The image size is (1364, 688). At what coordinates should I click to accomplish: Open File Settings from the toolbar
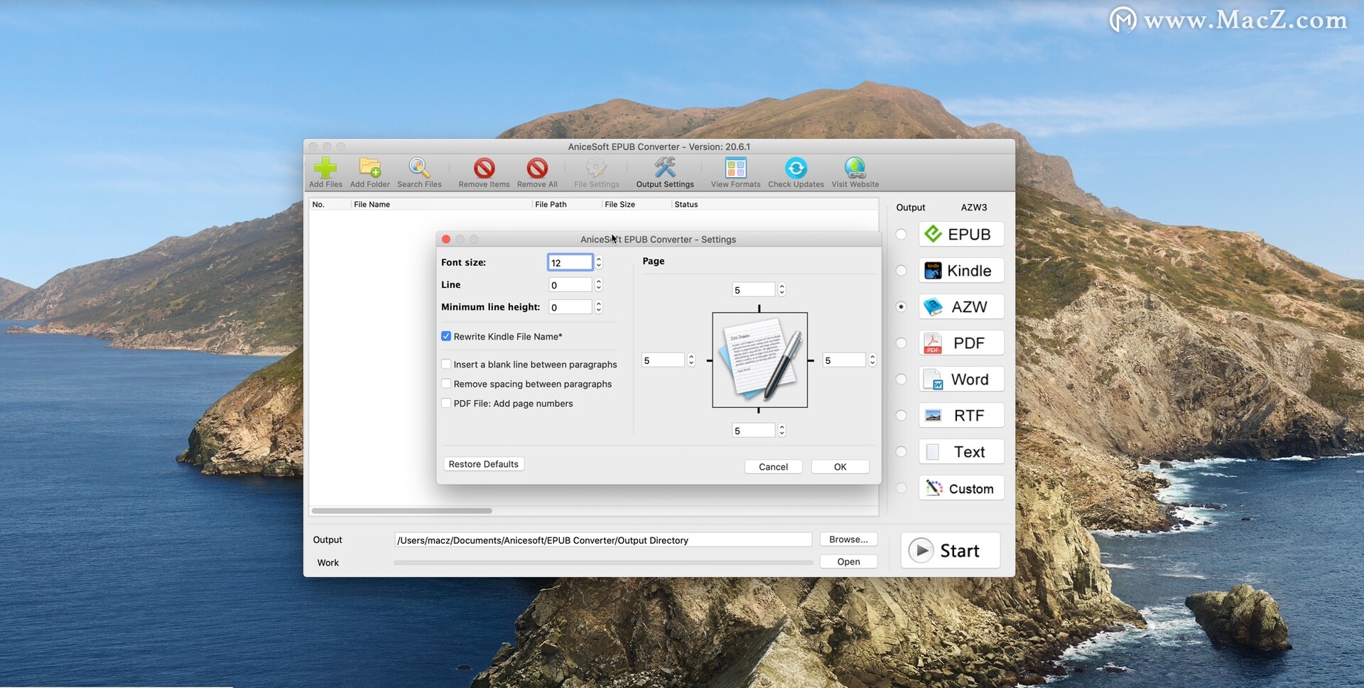[x=596, y=173]
